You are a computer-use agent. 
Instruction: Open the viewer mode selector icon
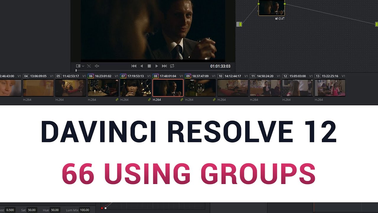click(x=78, y=66)
